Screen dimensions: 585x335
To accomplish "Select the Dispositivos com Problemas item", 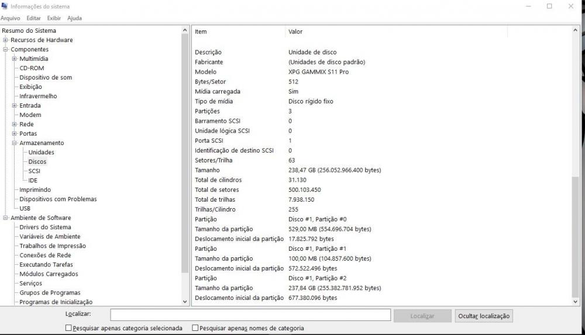I will 58,199.
